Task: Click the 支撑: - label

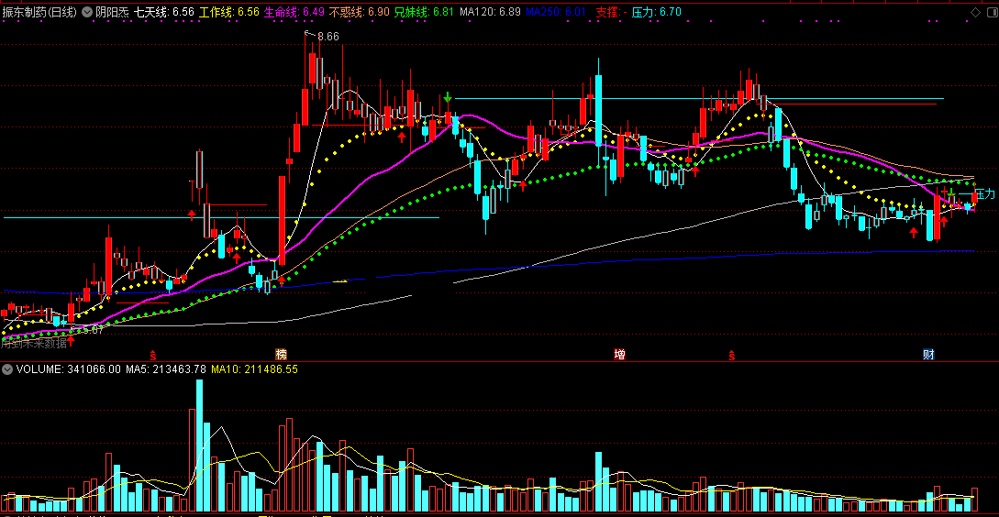Action: [x=611, y=12]
